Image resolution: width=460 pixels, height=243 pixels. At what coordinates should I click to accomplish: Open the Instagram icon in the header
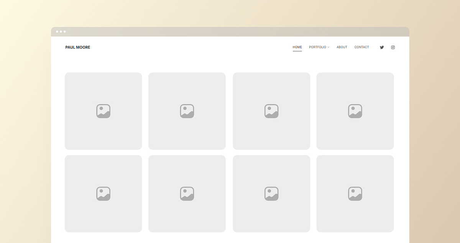[393, 47]
